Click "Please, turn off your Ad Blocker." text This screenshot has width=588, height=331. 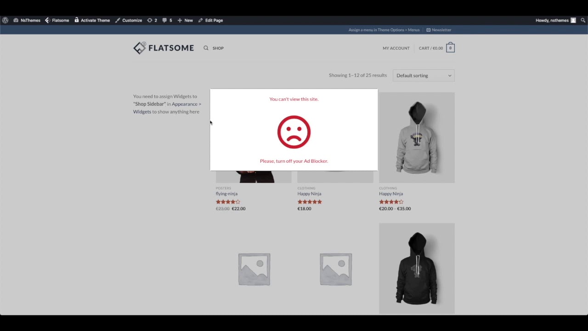[294, 161]
